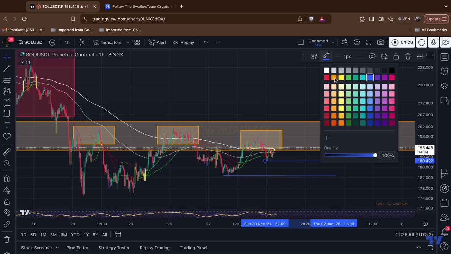Edit the 100% opacity value field
The height and width of the screenshot is (254, 451).
tap(388, 155)
